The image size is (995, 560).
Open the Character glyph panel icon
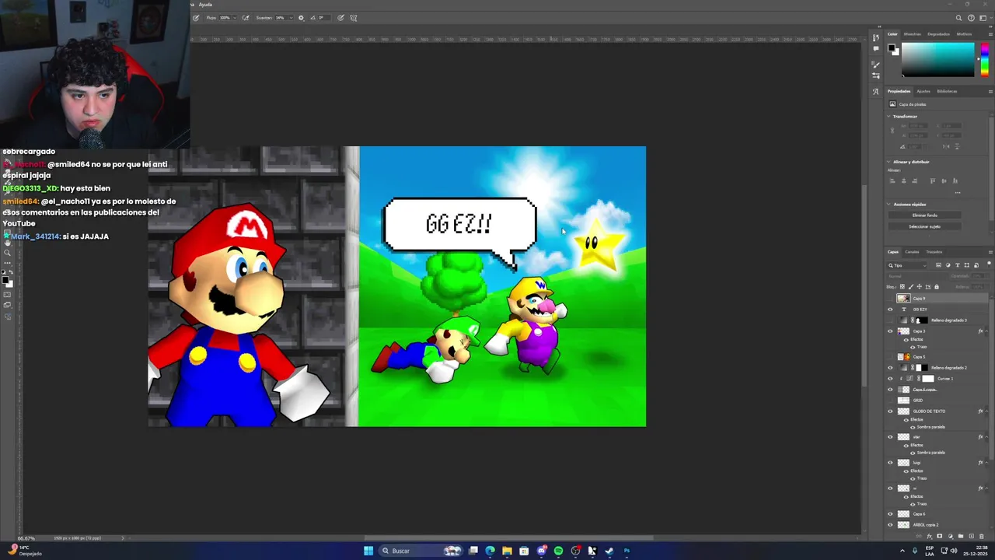pos(876,92)
